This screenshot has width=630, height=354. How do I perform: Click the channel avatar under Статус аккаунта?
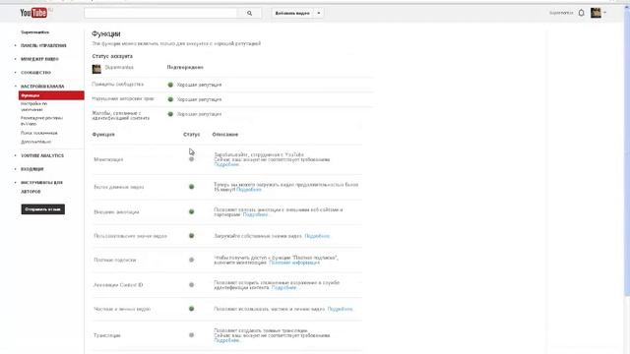tap(96, 69)
